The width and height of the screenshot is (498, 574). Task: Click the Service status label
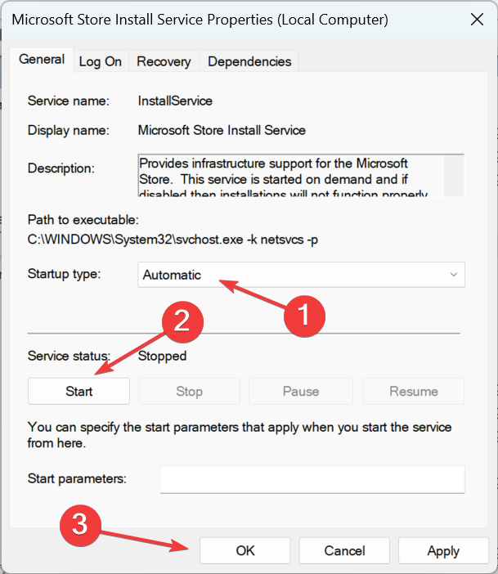pyautogui.click(x=69, y=356)
